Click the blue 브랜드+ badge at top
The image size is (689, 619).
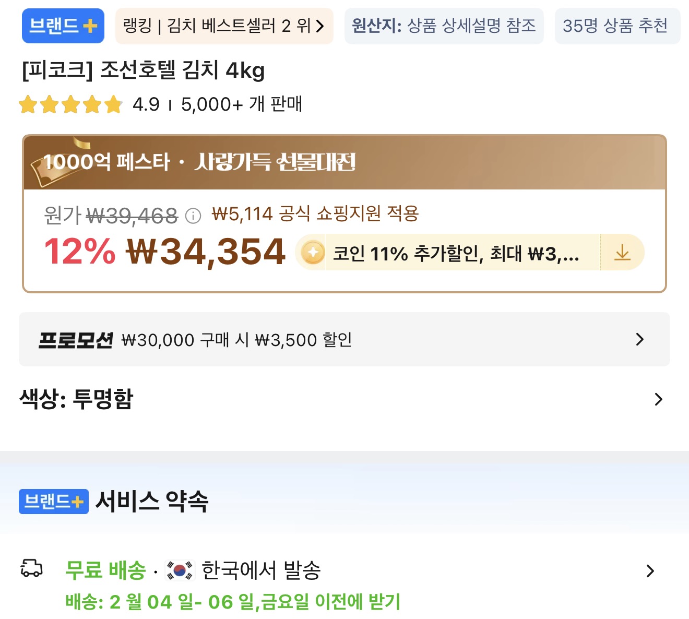coord(63,26)
